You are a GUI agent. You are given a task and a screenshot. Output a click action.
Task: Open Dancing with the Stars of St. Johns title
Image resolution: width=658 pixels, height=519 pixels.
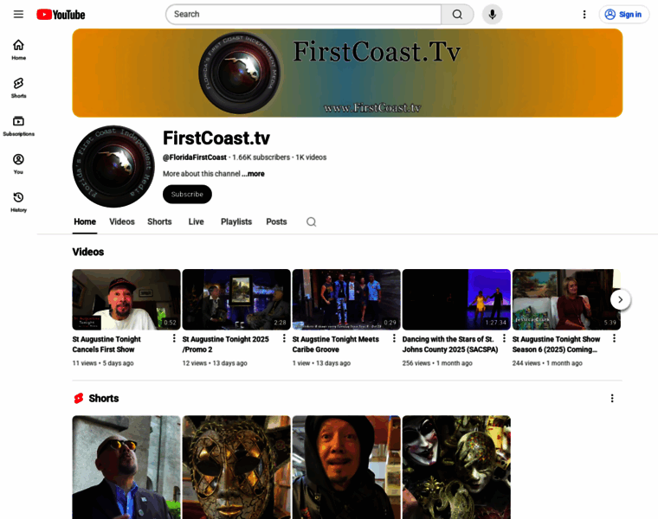(x=450, y=344)
